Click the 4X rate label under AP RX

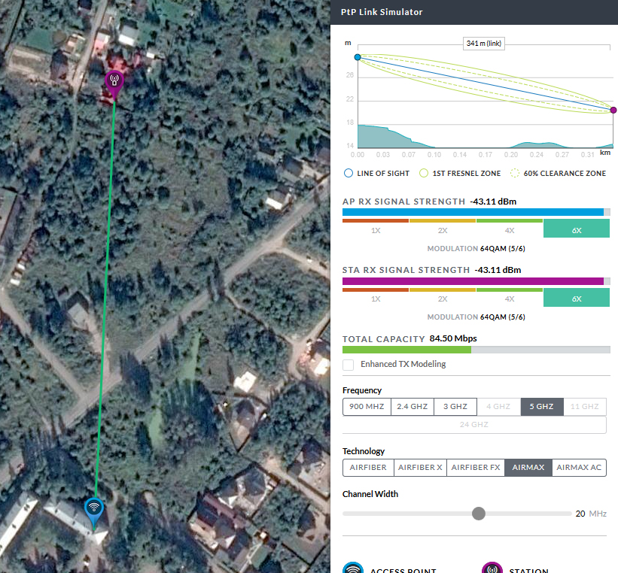click(510, 230)
